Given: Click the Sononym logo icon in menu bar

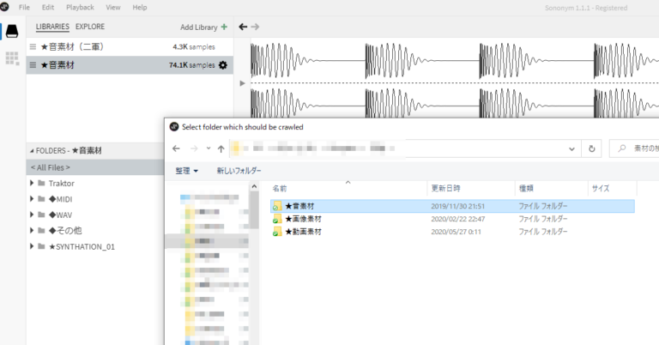Looking at the screenshot, I should tap(4, 7).
